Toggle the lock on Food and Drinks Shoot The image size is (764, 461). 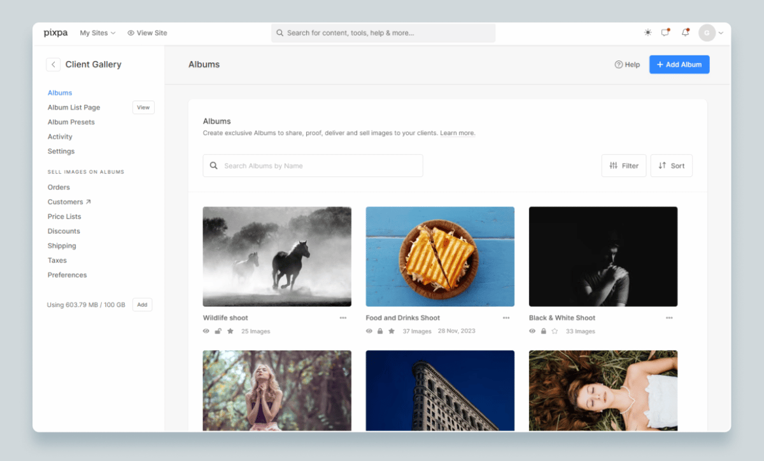point(379,331)
